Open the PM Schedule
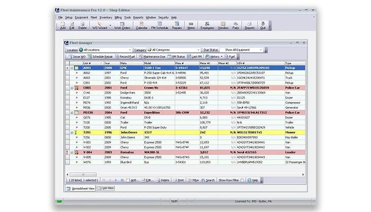 [x=160, y=25]
